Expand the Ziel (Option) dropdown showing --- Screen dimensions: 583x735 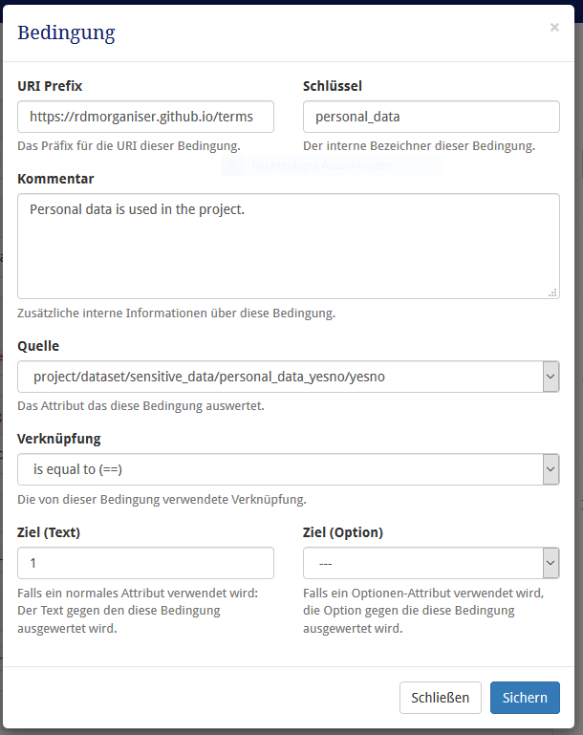(x=431, y=563)
